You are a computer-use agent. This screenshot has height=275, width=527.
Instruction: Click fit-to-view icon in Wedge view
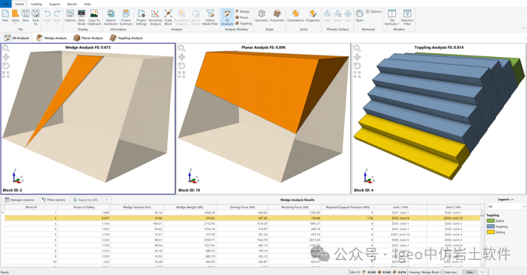(x=6, y=75)
